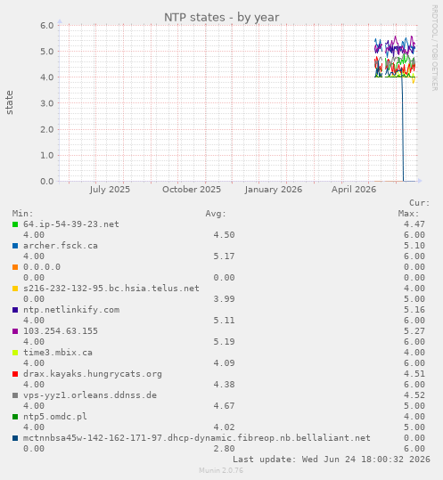Viewport: 443px width, 480px height.
Task: Click the green swatch for 64.ip-54-39-23.net
Action: click(x=15, y=224)
